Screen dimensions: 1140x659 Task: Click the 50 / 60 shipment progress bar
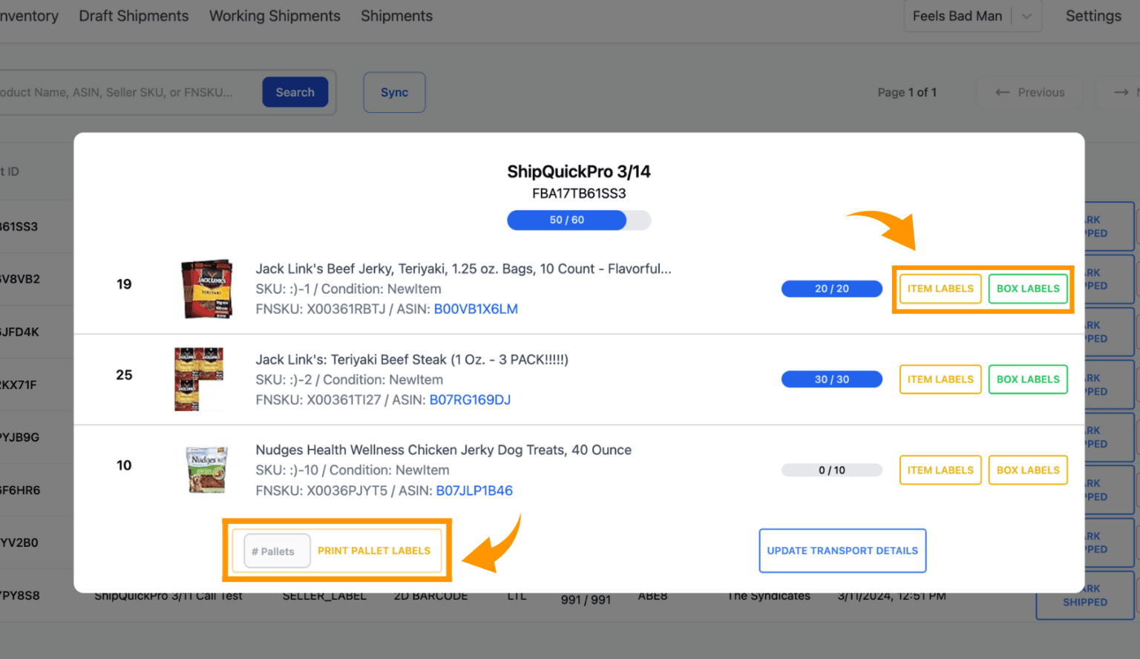coord(579,220)
